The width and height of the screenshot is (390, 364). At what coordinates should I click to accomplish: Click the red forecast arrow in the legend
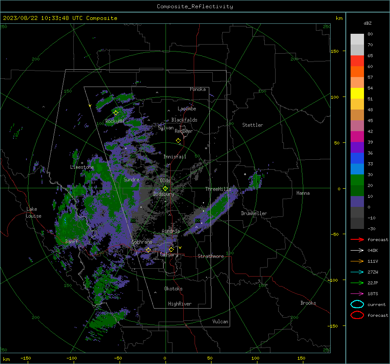[357, 239]
